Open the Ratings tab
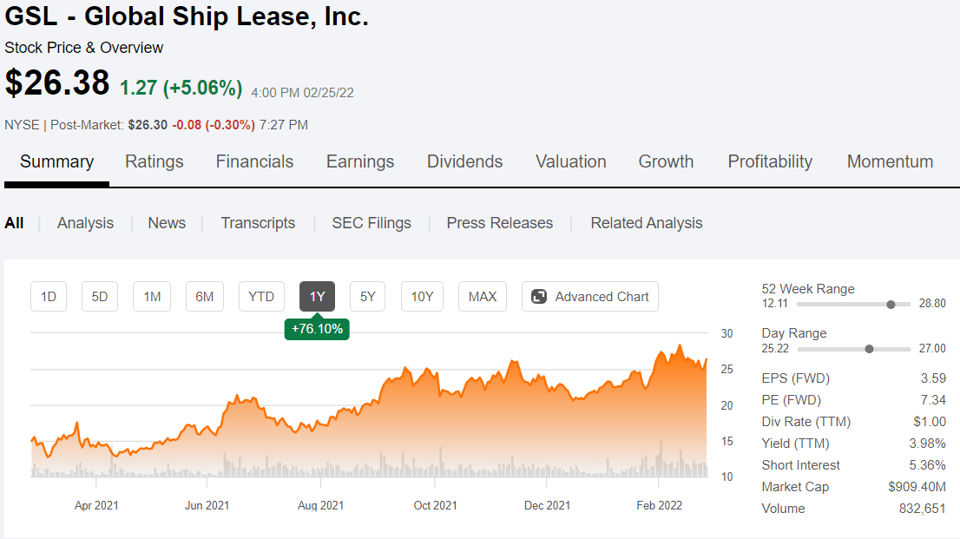This screenshot has width=960, height=539. coord(155,161)
